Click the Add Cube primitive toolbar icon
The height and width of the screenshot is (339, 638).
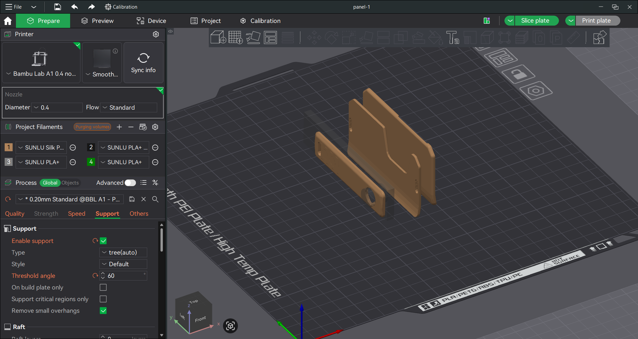pos(218,37)
